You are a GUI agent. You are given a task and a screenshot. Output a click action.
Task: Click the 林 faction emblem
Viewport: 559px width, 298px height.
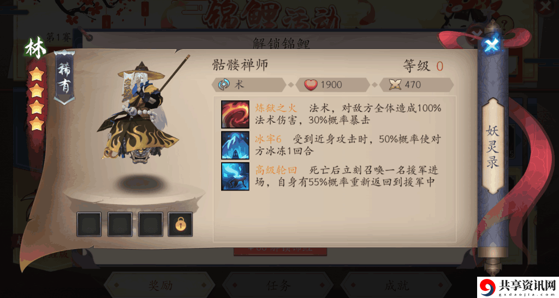[x=35, y=48]
